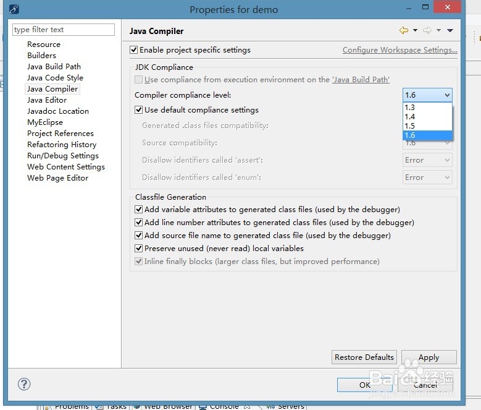Viewport: 481px width, 410px height.
Task: Select MyEclipse in the properties tree
Action: (45, 122)
